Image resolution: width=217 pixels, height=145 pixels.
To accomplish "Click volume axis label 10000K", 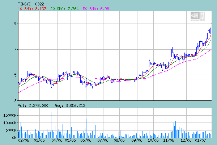I will [x=10, y=123].
